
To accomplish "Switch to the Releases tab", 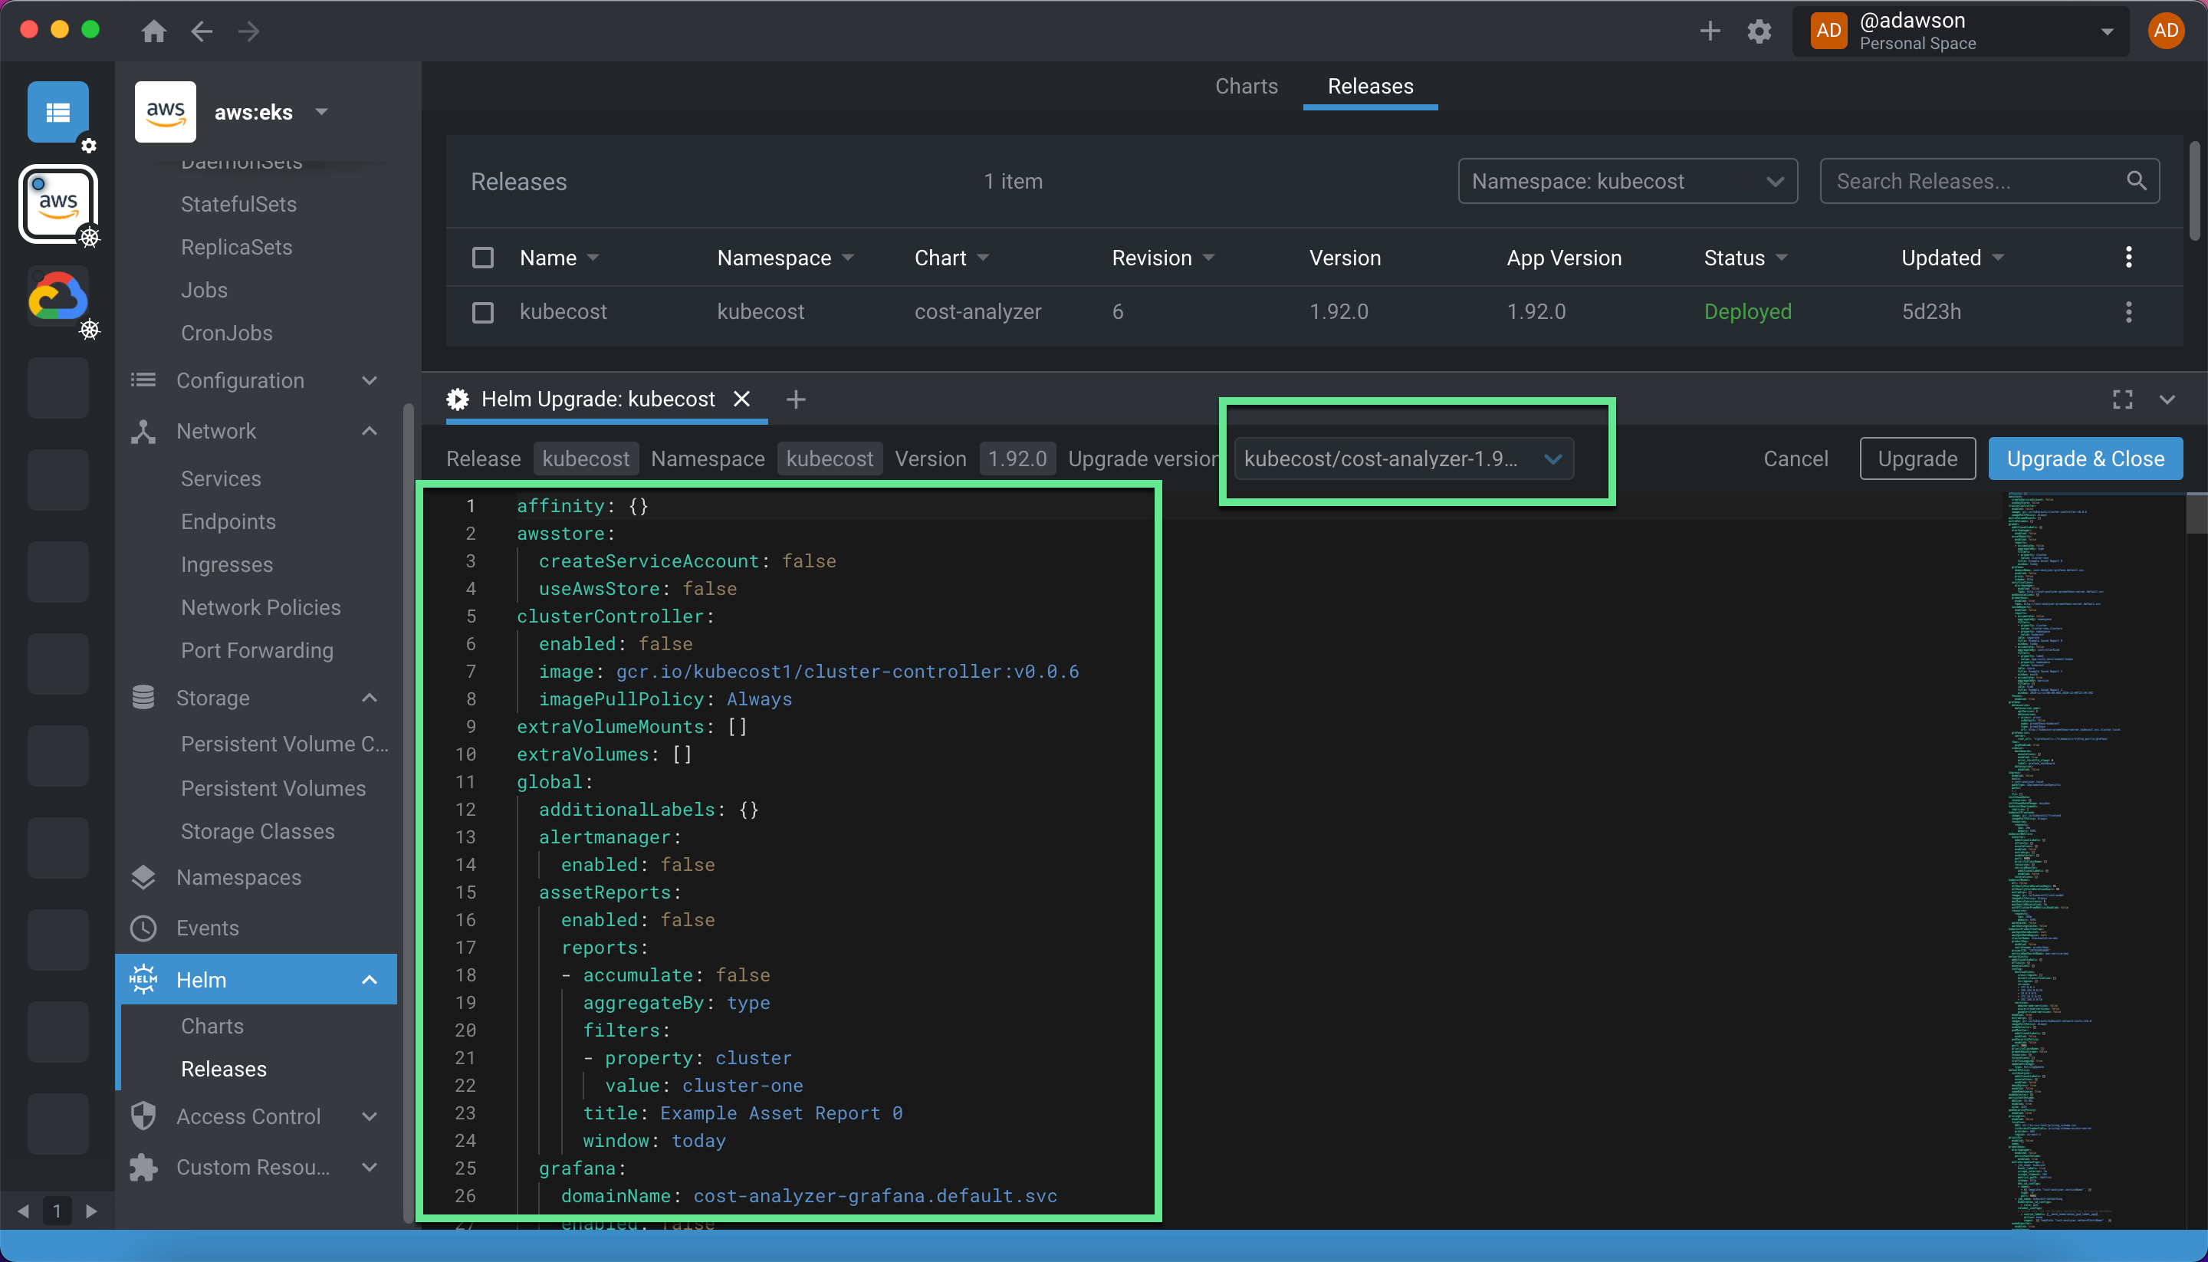I will [1369, 85].
